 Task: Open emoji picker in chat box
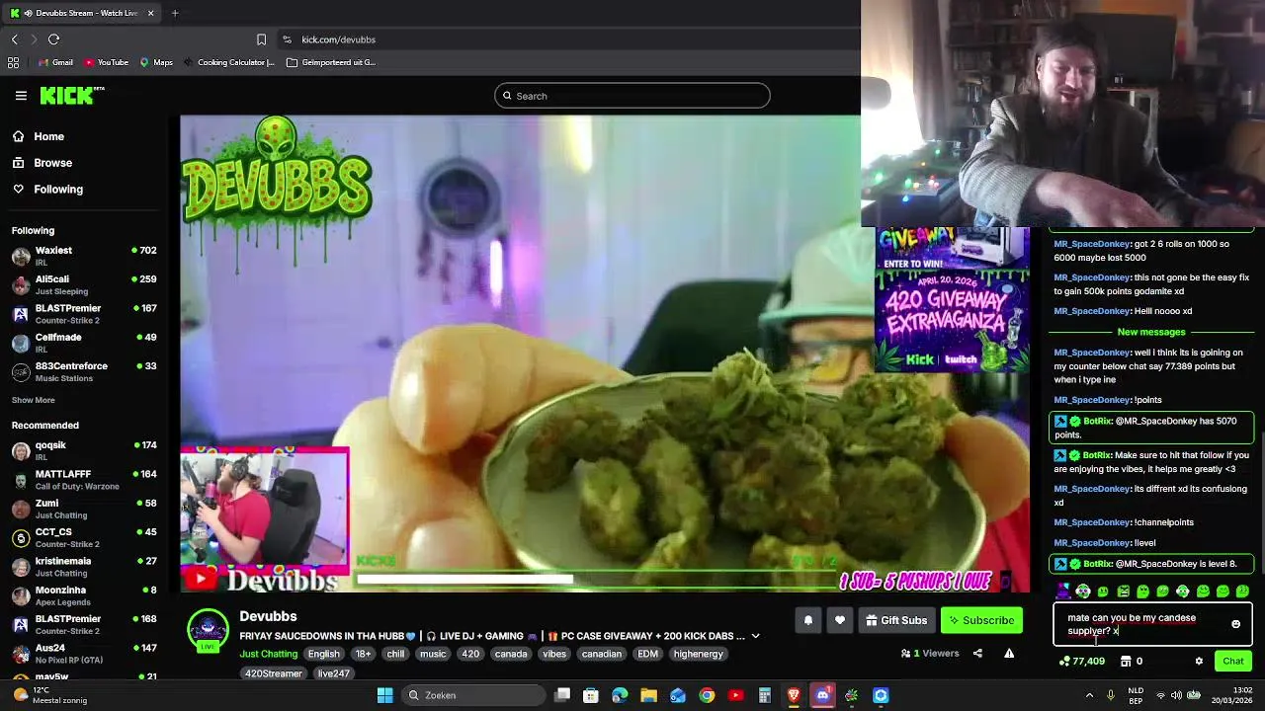click(x=1235, y=624)
